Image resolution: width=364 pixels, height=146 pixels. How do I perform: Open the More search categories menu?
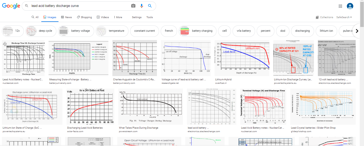point(118,17)
